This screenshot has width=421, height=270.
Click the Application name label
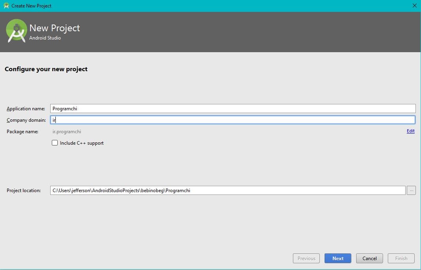(x=26, y=109)
